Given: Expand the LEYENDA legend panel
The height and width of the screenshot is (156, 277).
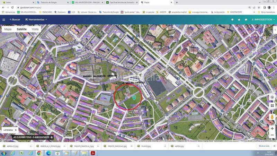Looking at the screenshot, I should coord(9,130).
